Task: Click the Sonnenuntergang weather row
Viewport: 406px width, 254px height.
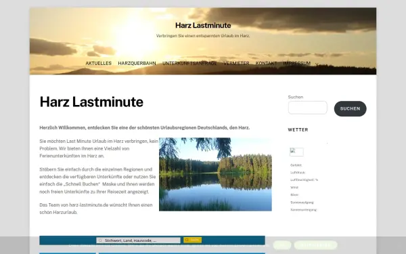Action: click(303, 210)
